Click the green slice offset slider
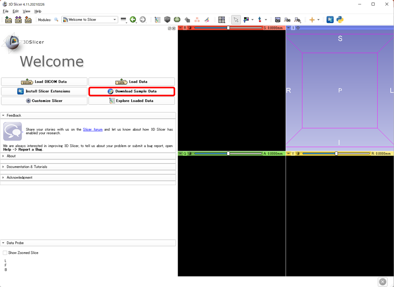 [228, 153]
